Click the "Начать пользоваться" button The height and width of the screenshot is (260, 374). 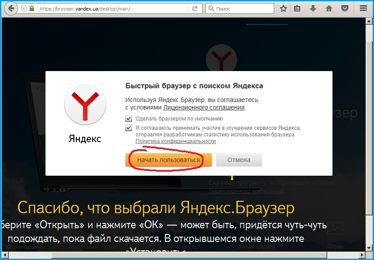[x=168, y=160]
